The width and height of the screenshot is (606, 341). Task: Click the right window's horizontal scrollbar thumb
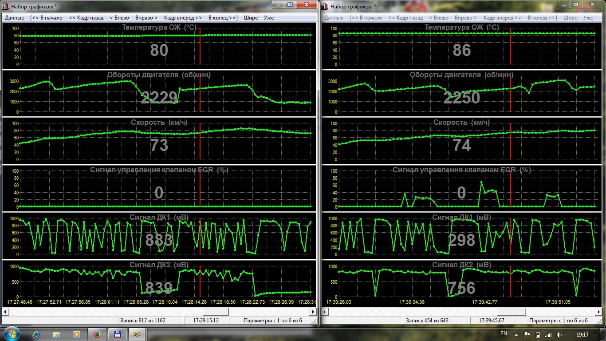pos(511,311)
